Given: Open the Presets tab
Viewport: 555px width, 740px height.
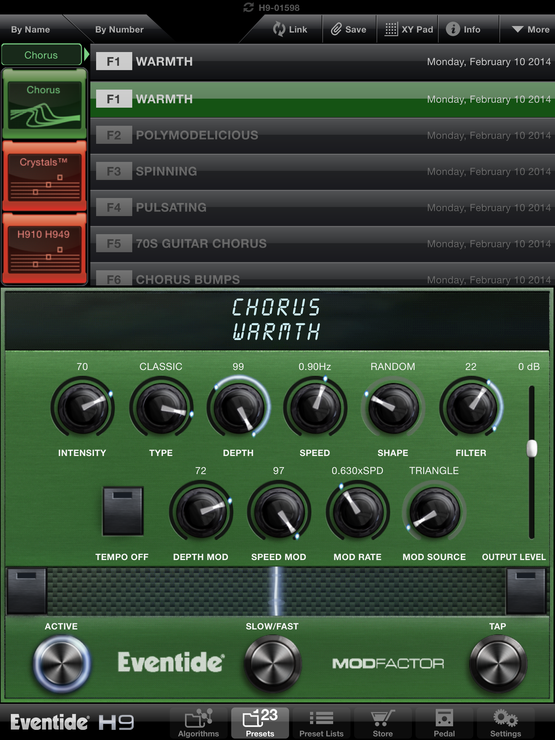Looking at the screenshot, I should click(x=260, y=723).
